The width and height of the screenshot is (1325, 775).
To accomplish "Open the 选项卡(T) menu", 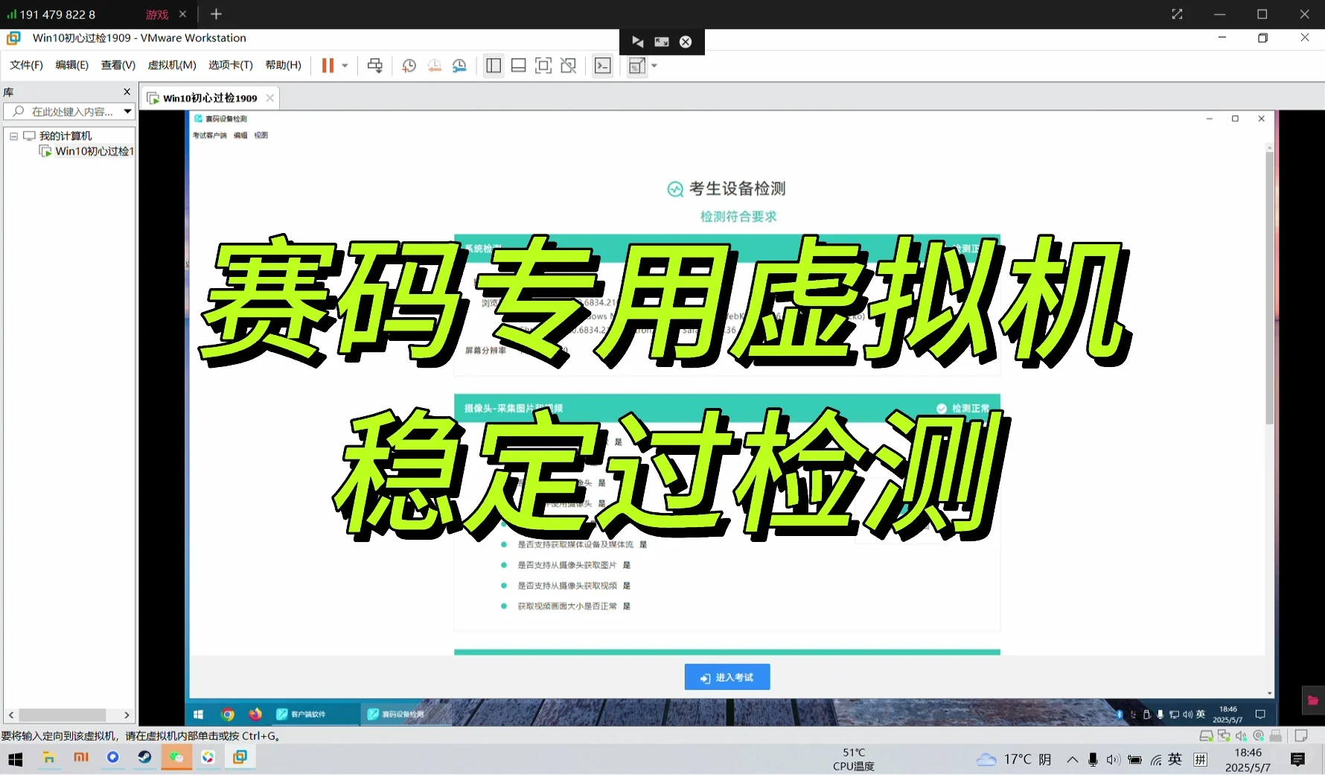I will pos(231,65).
